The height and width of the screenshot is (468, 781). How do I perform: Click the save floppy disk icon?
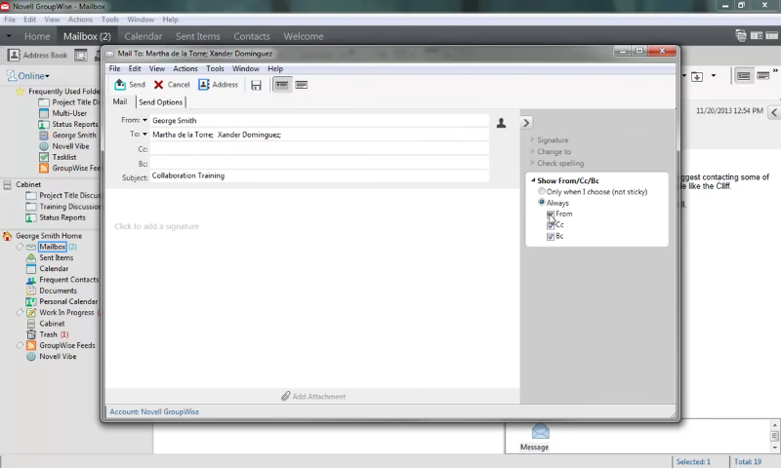[x=256, y=85]
